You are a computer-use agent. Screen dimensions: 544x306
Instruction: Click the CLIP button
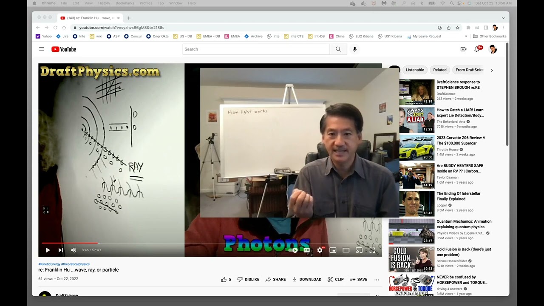click(335, 279)
